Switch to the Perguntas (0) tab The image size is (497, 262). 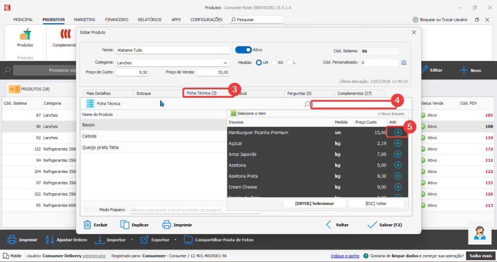pos(299,93)
